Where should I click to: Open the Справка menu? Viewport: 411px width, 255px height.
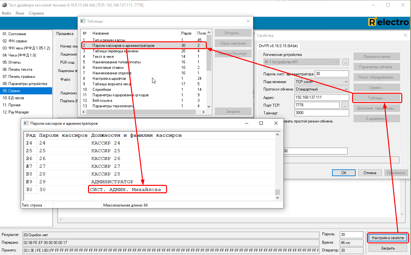pos(36,13)
